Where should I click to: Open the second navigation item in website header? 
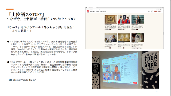[98, 11]
